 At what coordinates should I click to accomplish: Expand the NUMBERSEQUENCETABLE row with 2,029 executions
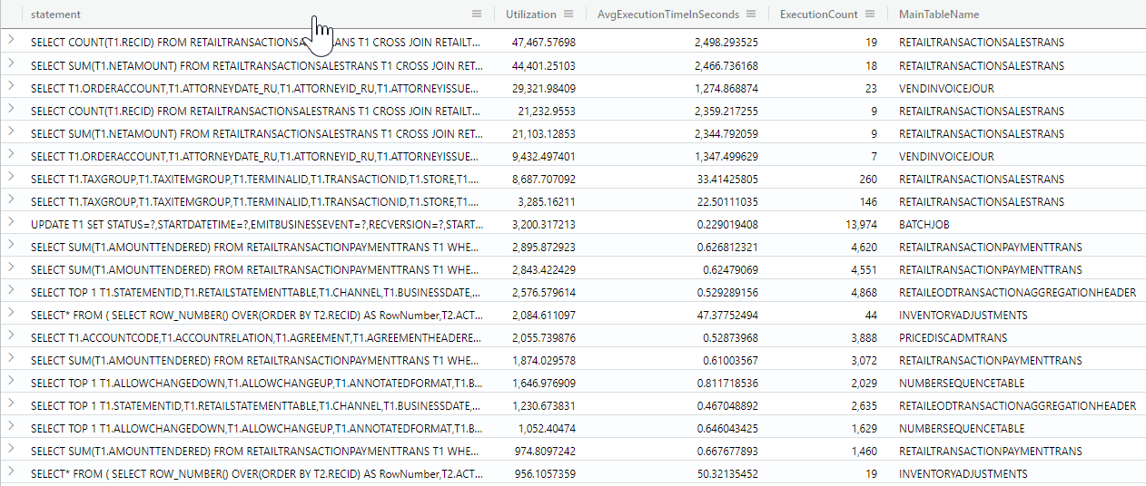pos(11,381)
